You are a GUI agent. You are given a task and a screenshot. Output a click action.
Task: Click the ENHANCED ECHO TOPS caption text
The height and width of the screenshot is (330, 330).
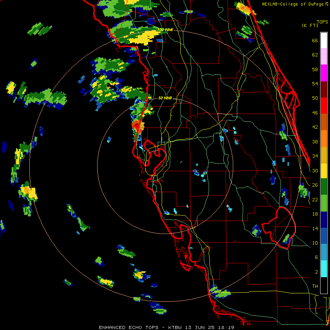[129, 327]
